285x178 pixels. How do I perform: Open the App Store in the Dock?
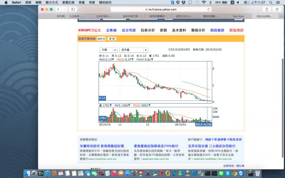[x=127, y=173]
